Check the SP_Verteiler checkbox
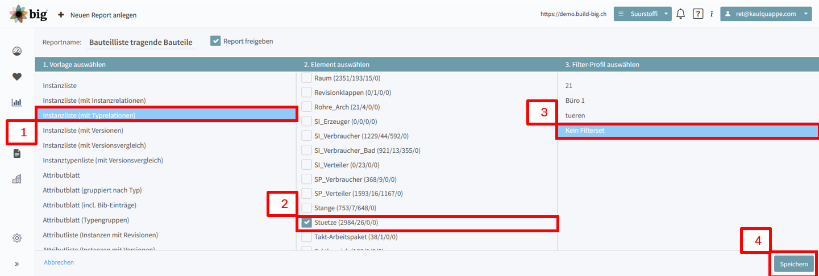 pyautogui.click(x=307, y=194)
